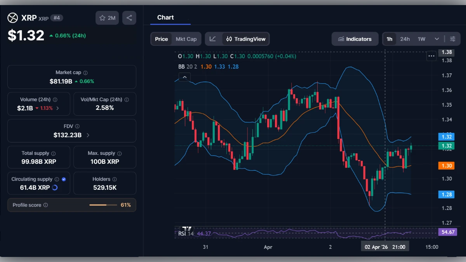The height and width of the screenshot is (262, 466).
Task: Switch to the Chart tab
Action: tap(165, 17)
